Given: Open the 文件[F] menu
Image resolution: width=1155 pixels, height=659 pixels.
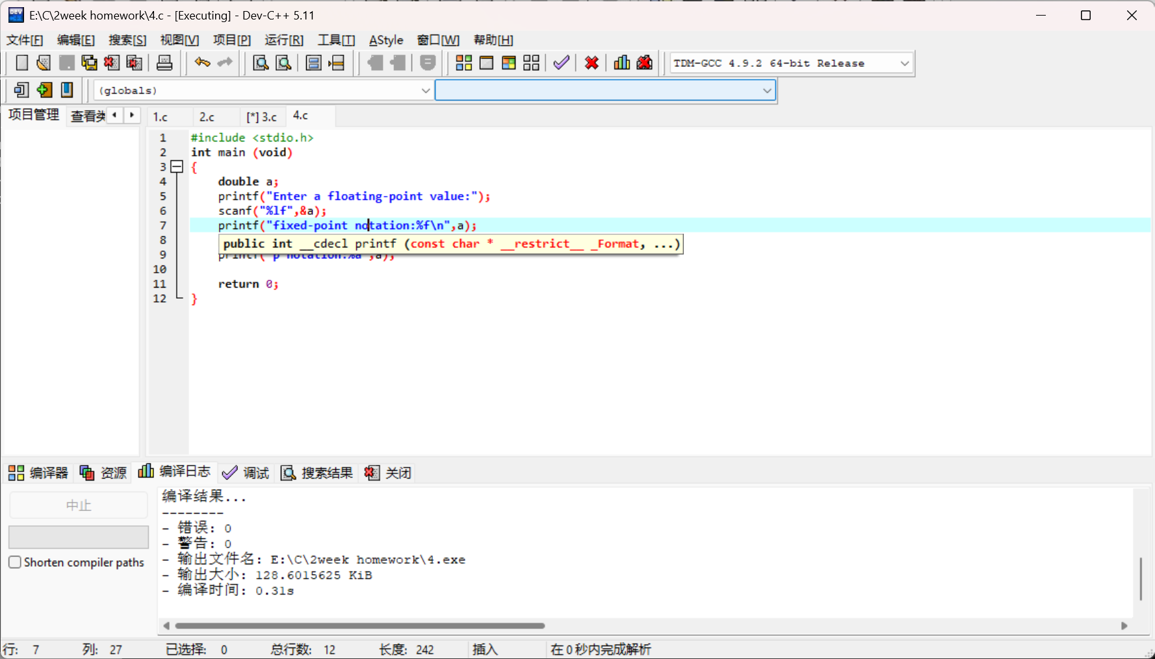Looking at the screenshot, I should pyautogui.click(x=25, y=40).
